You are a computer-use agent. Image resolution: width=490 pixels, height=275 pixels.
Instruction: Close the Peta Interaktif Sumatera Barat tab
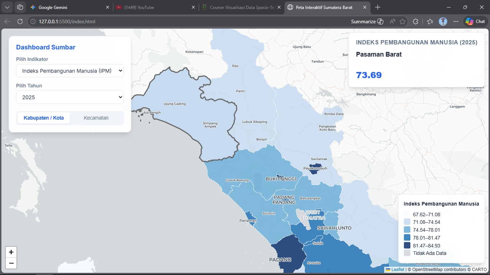coord(365,7)
